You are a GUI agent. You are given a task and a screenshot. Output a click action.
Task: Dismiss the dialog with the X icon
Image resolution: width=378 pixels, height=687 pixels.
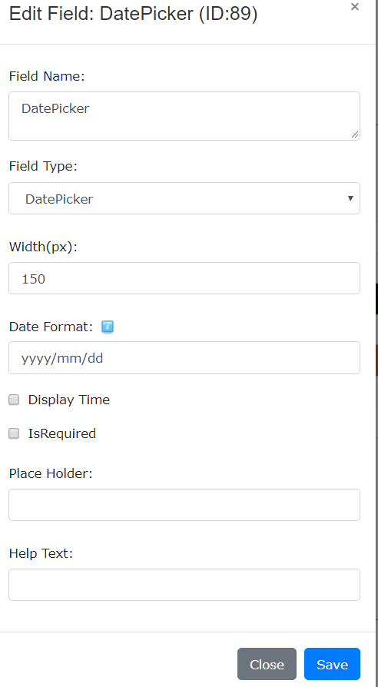point(355,7)
